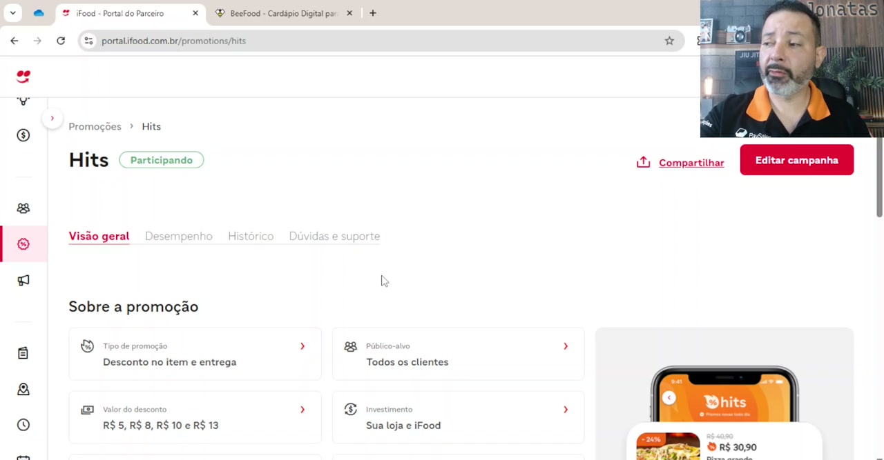Click the Promoções breadcrumb link
Image resolution: width=884 pixels, height=460 pixels.
(95, 126)
